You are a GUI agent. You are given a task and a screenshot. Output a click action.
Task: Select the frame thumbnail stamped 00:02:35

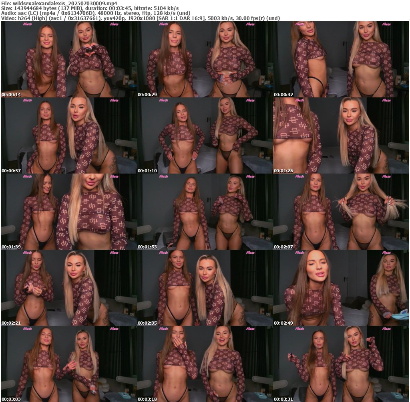coord(205,288)
